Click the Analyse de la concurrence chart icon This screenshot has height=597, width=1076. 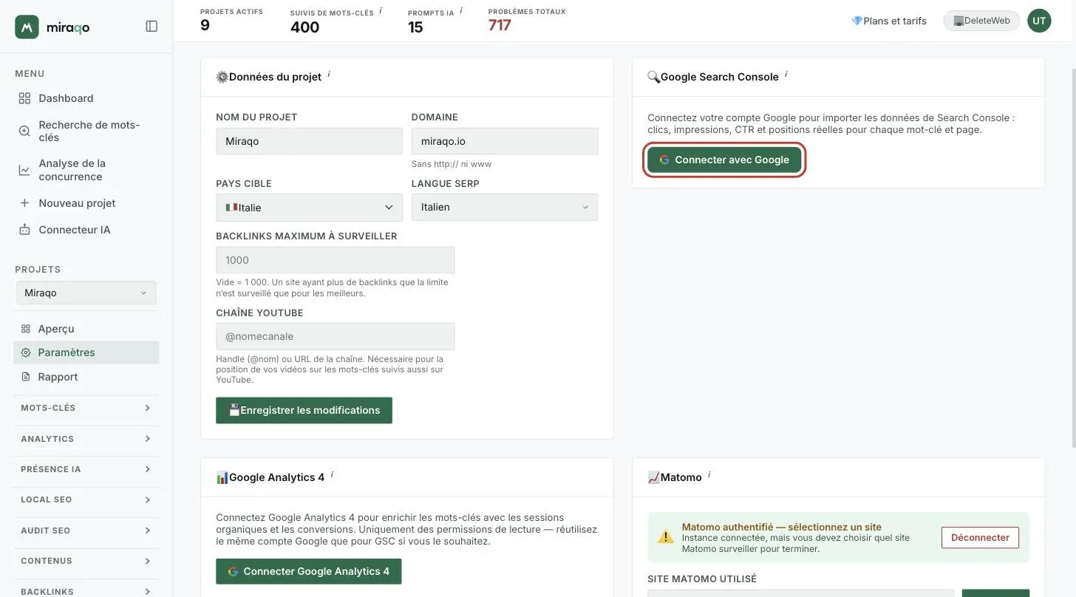(x=24, y=170)
